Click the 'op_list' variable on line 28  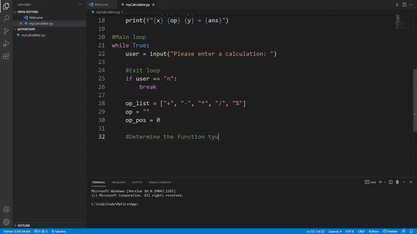(137, 103)
